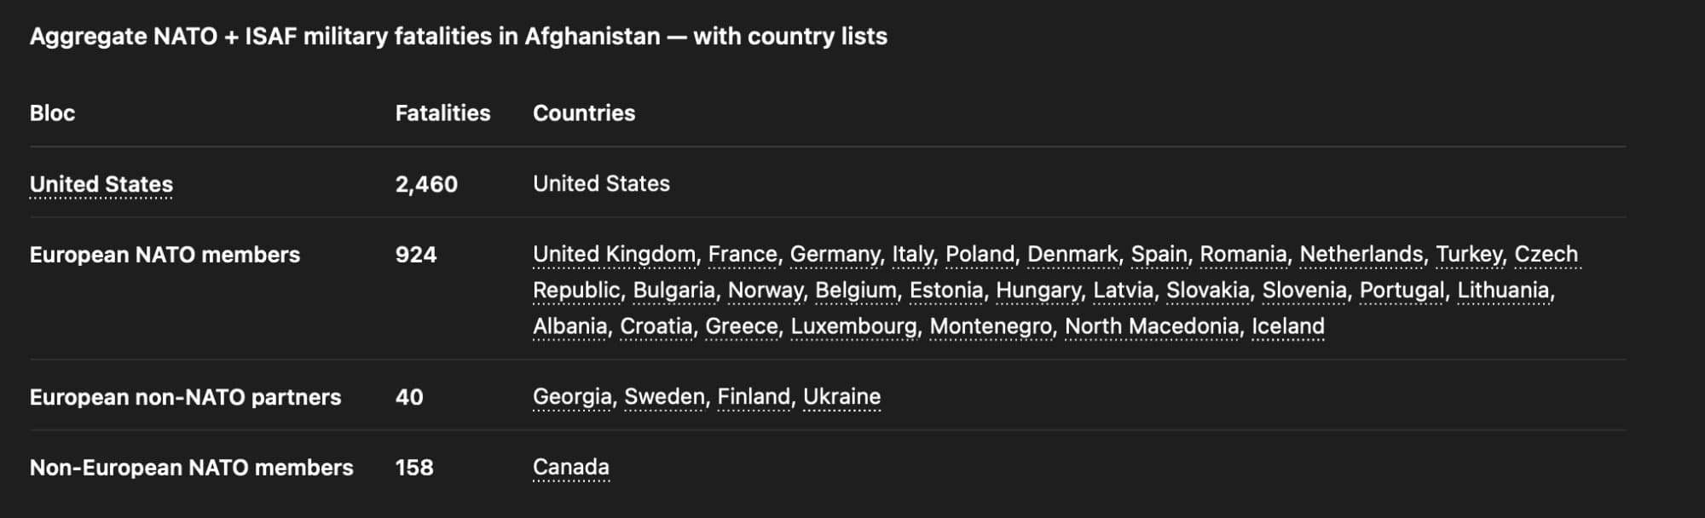
Task: Click the Norway country link
Action: (765, 290)
